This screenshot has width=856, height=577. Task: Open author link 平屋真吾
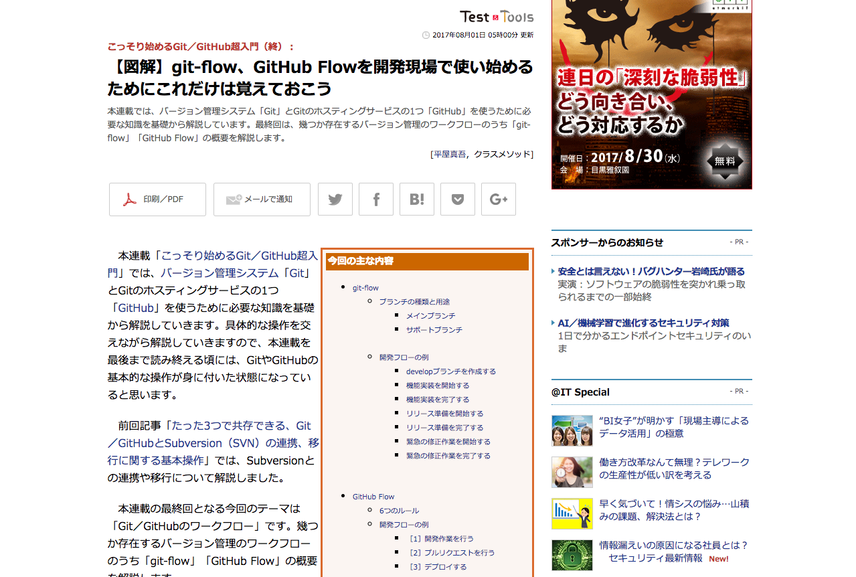pyautogui.click(x=450, y=154)
